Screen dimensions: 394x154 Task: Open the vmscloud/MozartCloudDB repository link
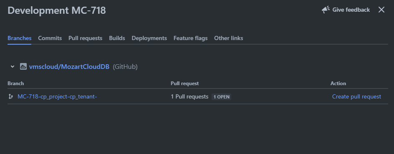69,67
